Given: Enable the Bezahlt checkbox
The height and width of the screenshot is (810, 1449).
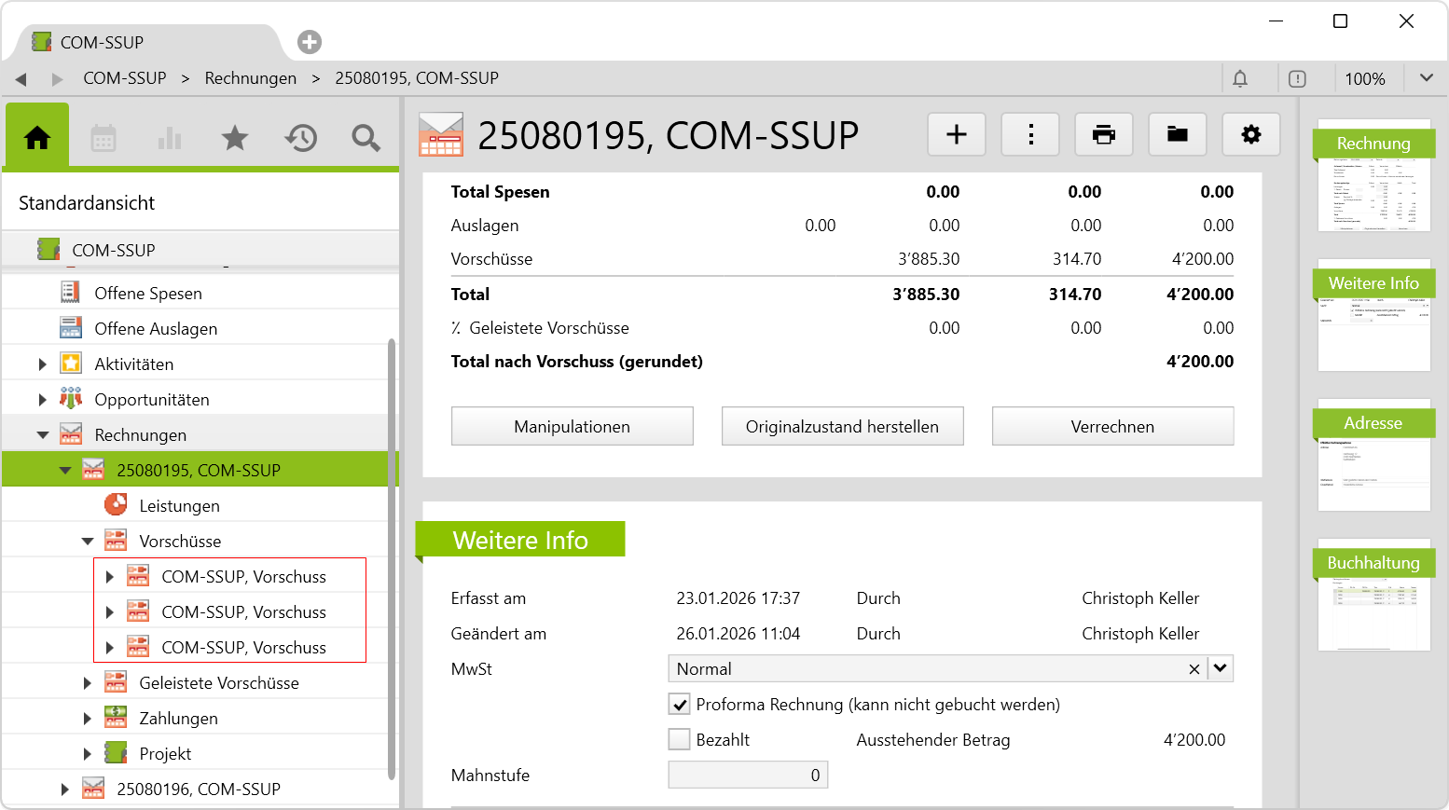Looking at the screenshot, I should (x=680, y=740).
